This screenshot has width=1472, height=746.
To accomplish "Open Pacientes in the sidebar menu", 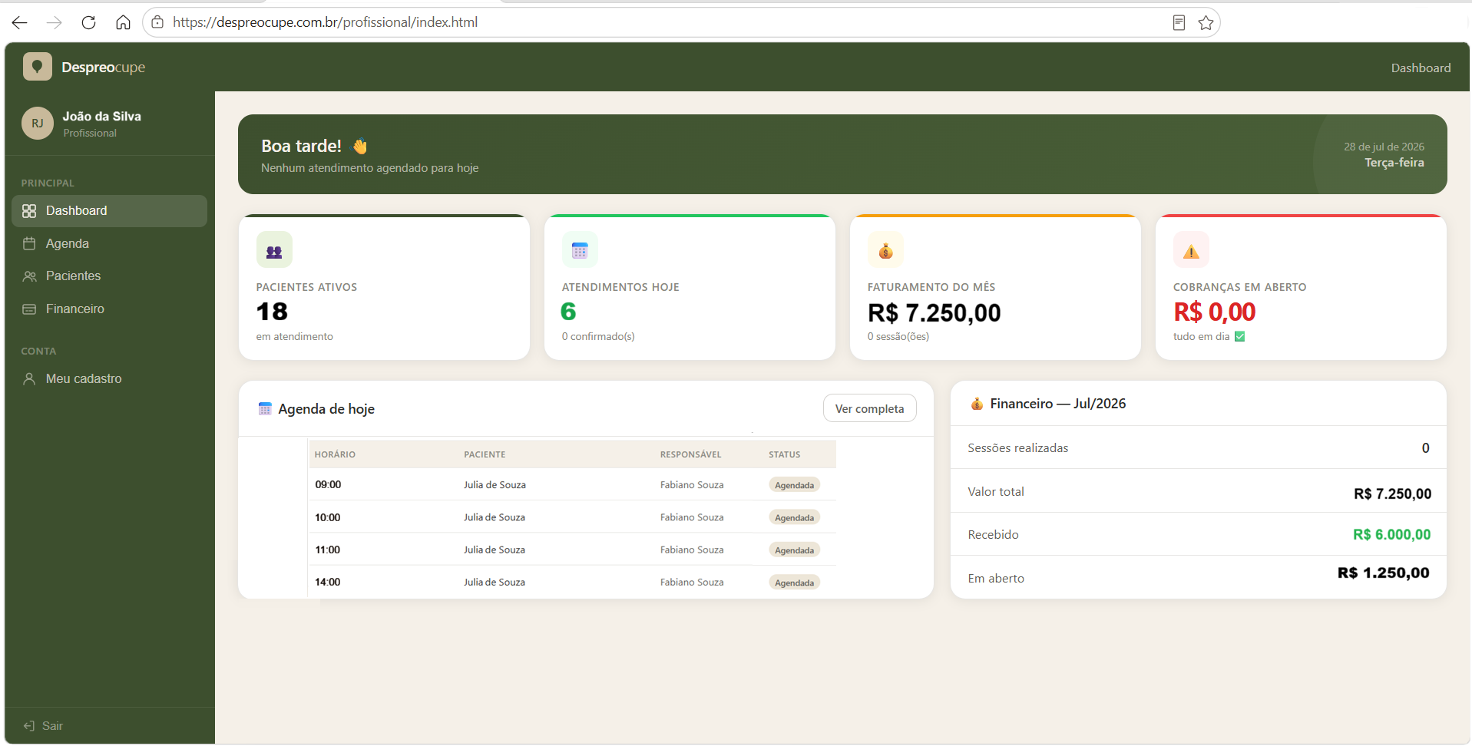I will coord(110,276).
